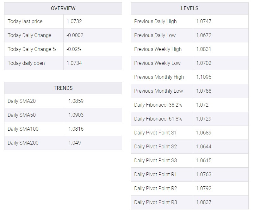Image resolution: width=255 pixels, height=211 pixels.
Task: Click the Daily Fibonacci 61.8% label
Action: click(x=158, y=119)
